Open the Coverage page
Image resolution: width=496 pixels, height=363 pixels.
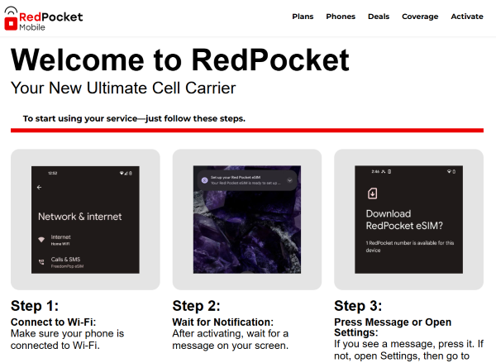[x=420, y=17]
